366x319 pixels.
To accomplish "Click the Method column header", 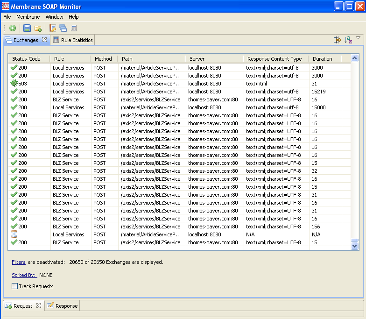I will [x=104, y=59].
